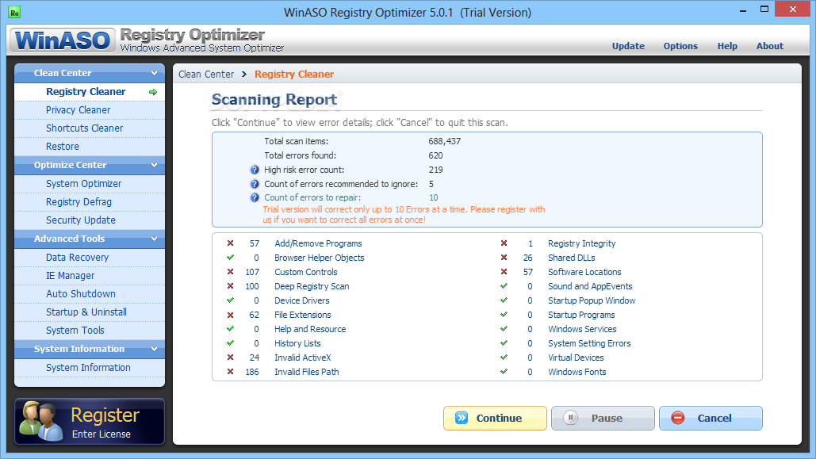816x459 pixels.
Task: Click the green check icon for Browser Helper Objects
Action: 230,258
